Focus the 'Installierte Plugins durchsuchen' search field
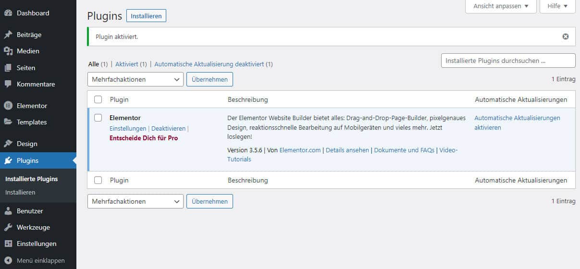This screenshot has height=269, width=580. tap(508, 61)
